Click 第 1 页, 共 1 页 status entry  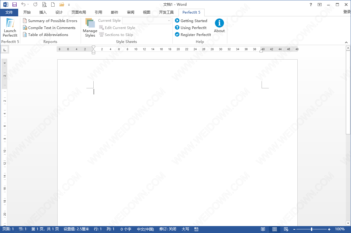coord(45,229)
